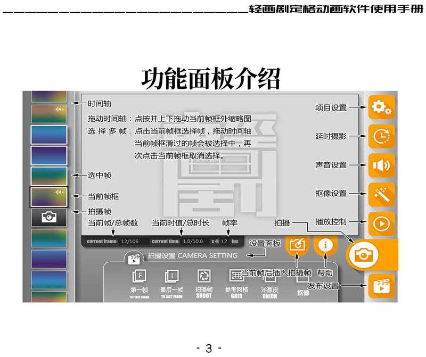
Task: Toggle the reference GRID overlay
Action: (236, 276)
